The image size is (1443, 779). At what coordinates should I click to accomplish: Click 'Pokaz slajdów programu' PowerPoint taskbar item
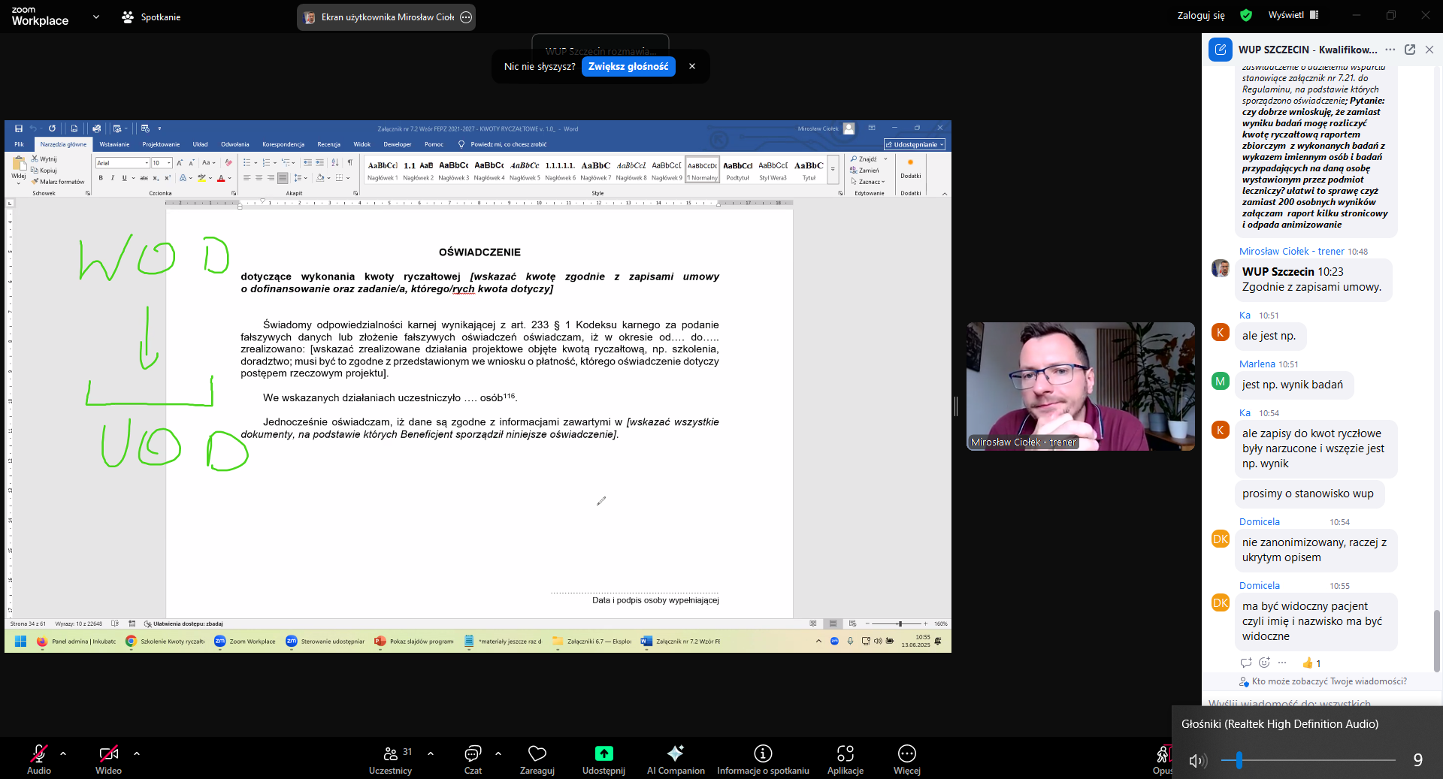414,641
